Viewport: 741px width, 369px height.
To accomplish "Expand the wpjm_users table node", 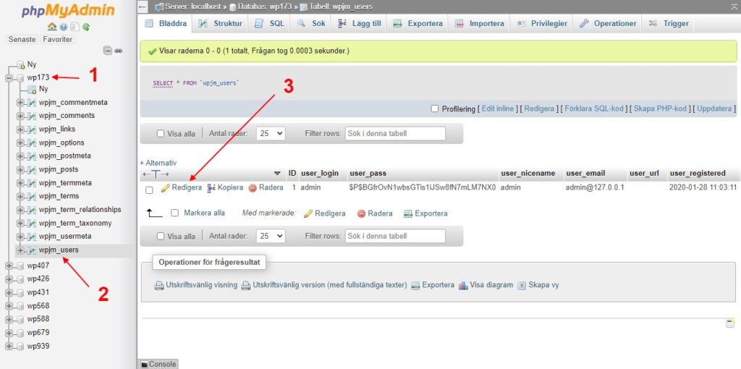I will (x=20, y=250).
